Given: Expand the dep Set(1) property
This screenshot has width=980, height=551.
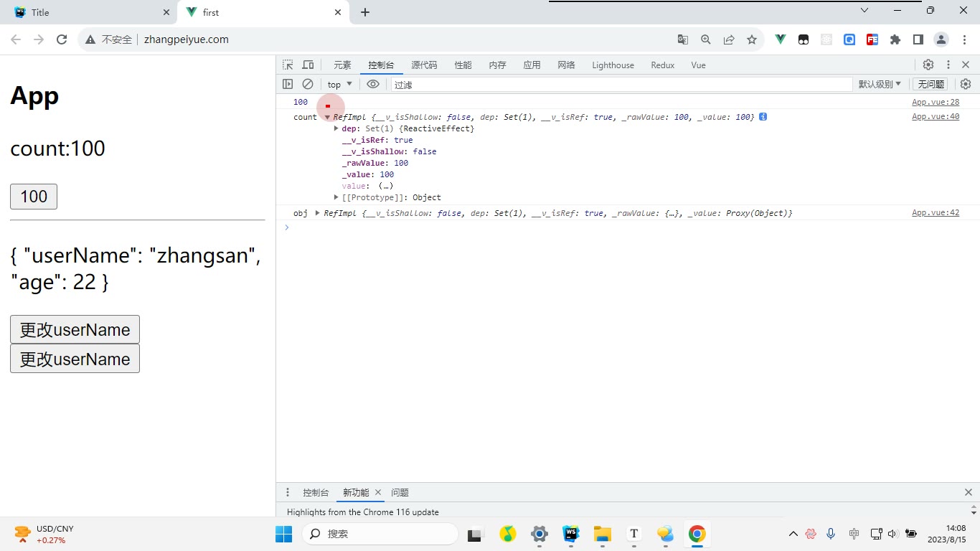Looking at the screenshot, I should pyautogui.click(x=336, y=128).
